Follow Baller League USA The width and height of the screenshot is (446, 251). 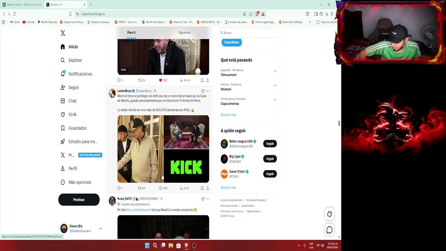coord(270,144)
